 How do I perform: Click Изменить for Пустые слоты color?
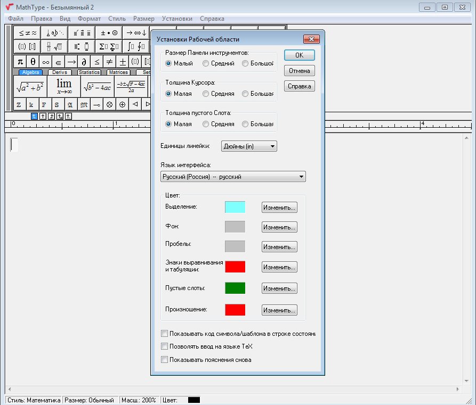pos(279,288)
